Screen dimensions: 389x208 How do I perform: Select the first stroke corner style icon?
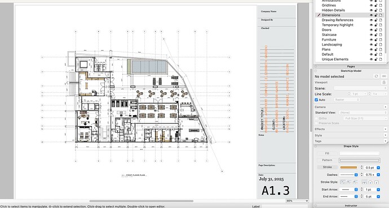coord(343,182)
